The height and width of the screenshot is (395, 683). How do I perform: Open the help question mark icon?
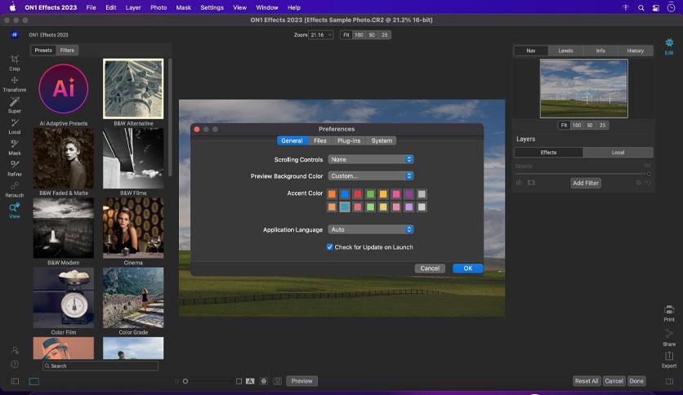pos(15,364)
